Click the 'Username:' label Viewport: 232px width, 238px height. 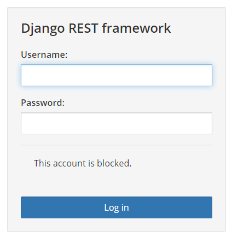[44, 55]
